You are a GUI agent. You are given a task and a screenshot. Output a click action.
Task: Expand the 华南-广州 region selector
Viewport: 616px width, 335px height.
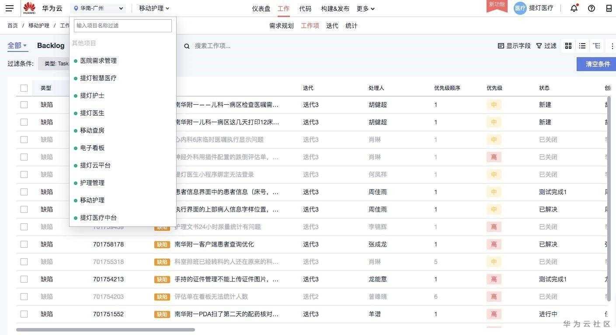[x=98, y=8]
